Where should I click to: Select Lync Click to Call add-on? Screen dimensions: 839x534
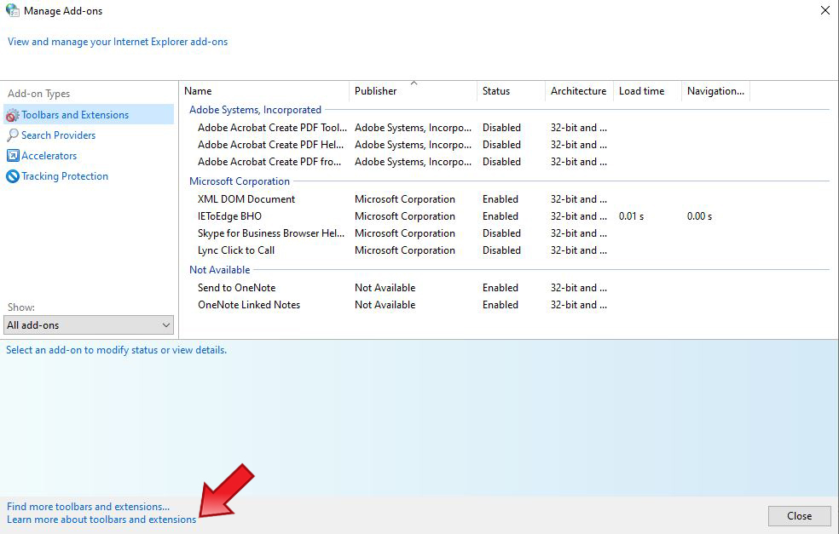[x=236, y=250]
